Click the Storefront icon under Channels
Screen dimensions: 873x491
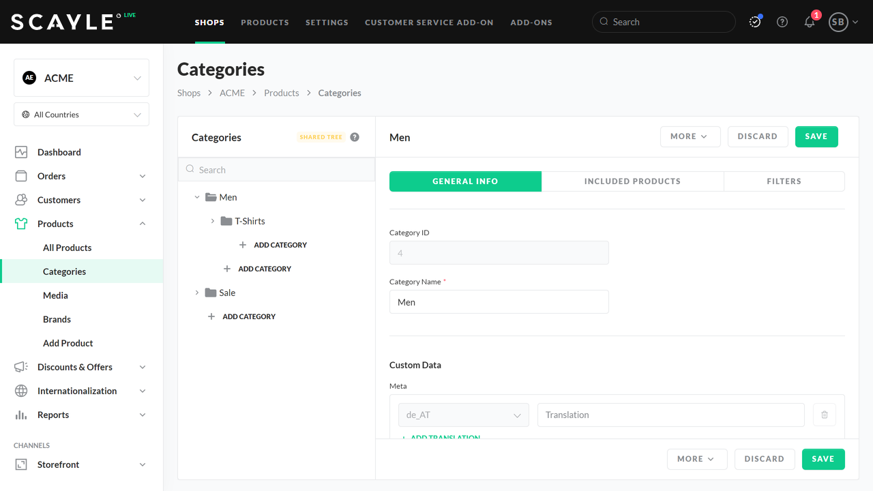pos(21,464)
